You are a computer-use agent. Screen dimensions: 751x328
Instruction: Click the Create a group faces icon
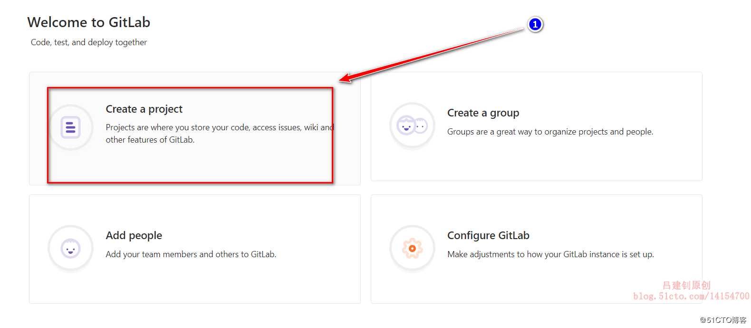click(412, 126)
